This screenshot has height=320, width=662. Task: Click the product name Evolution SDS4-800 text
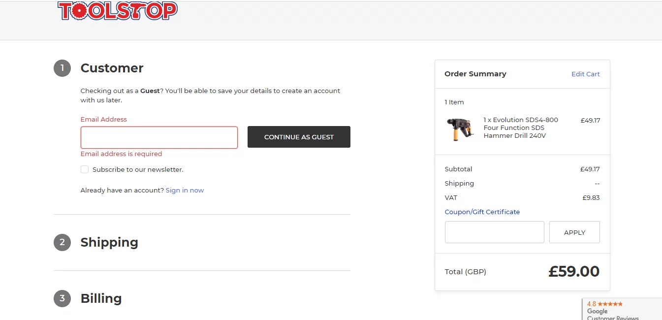(x=521, y=128)
